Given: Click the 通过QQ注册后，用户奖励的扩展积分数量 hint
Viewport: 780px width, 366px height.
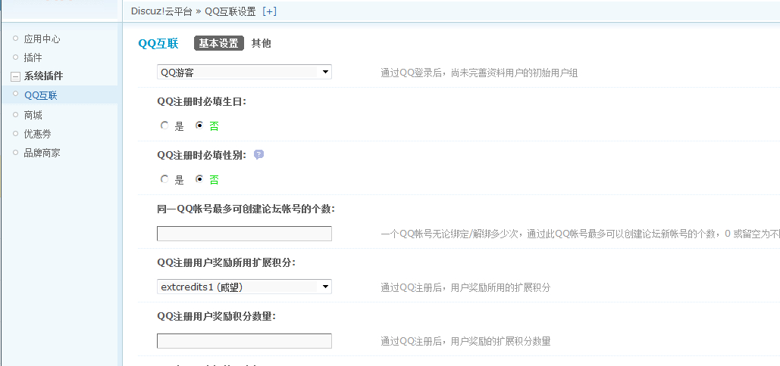Looking at the screenshot, I should click(x=465, y=341).
